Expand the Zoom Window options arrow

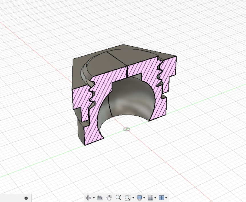tap(133, 198)
